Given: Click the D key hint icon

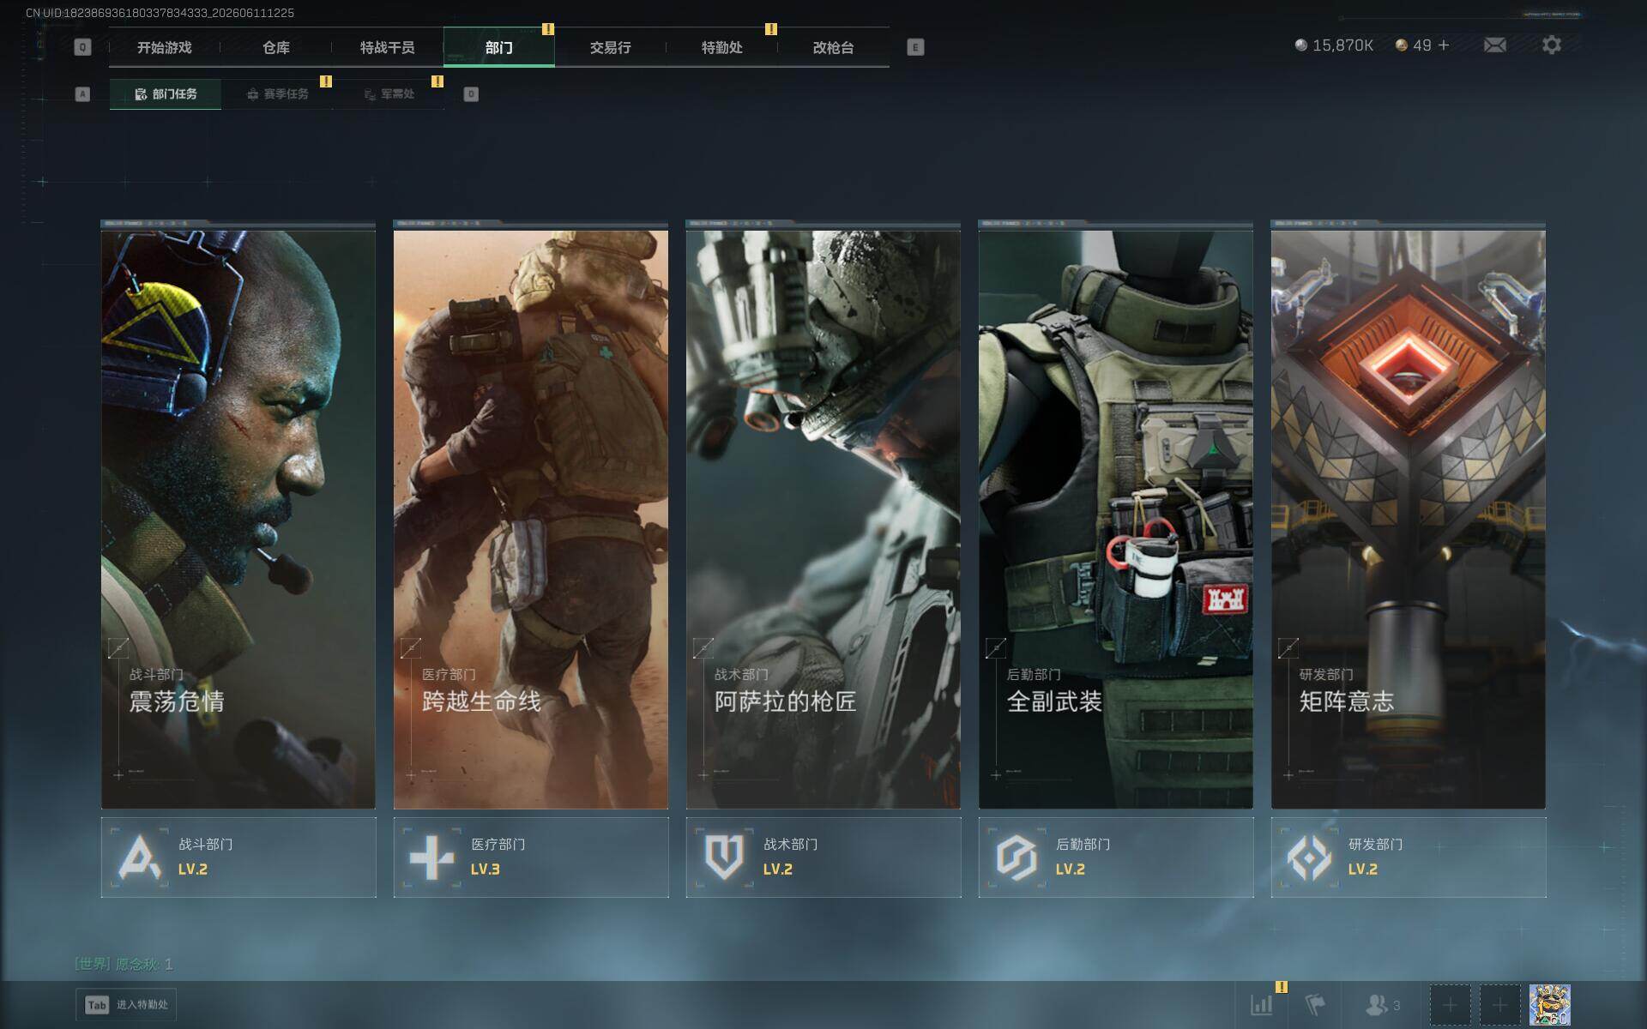Looking at the screenshot, I should [x=471, y=94].
